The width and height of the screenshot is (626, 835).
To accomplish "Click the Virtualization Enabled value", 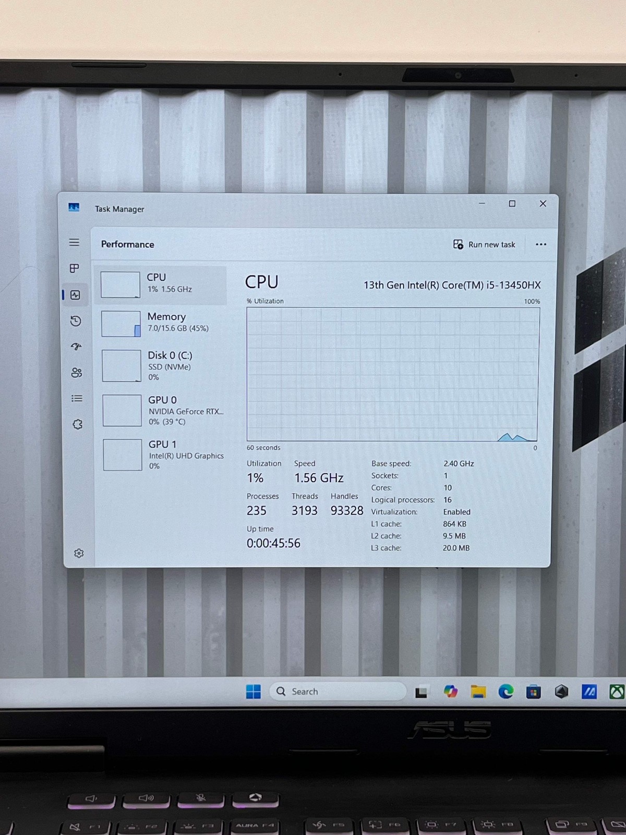I will coord(456,512).
